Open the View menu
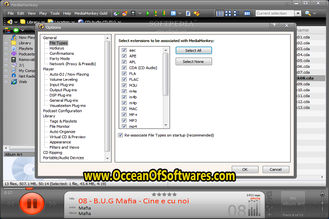The image size is (329, 219). tap(32, 13)
